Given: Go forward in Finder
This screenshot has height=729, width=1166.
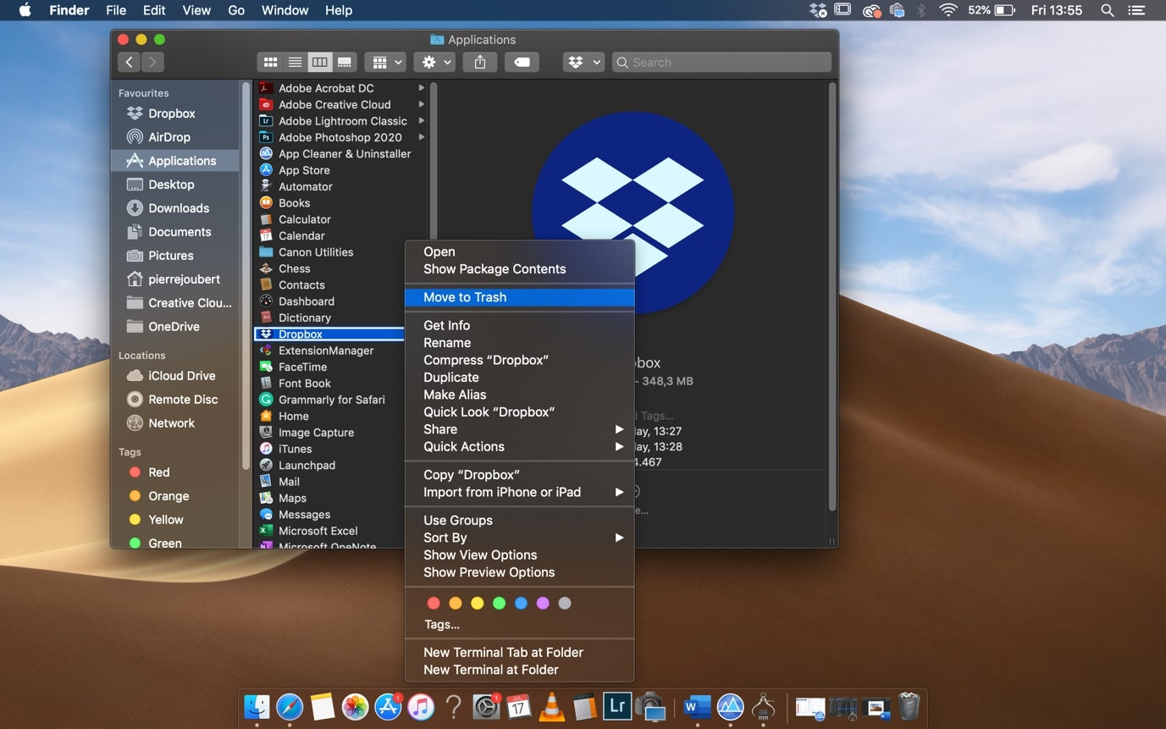Looking at the screenshot, I should coord(152,62).
